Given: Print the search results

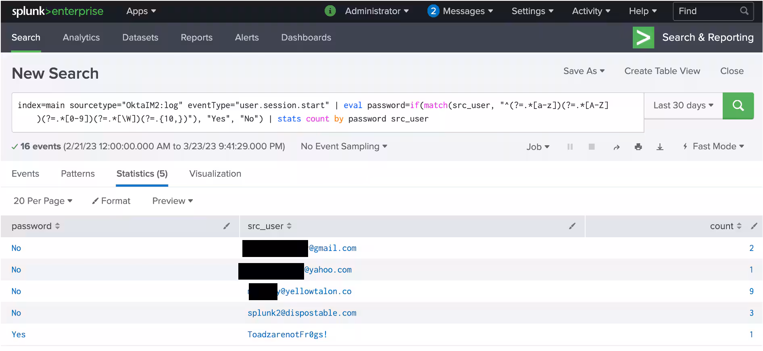Looking at the screenshot, I should (638, 147).
